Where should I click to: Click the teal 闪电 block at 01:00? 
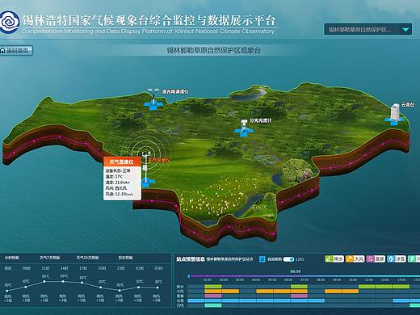tap(213, 305)
